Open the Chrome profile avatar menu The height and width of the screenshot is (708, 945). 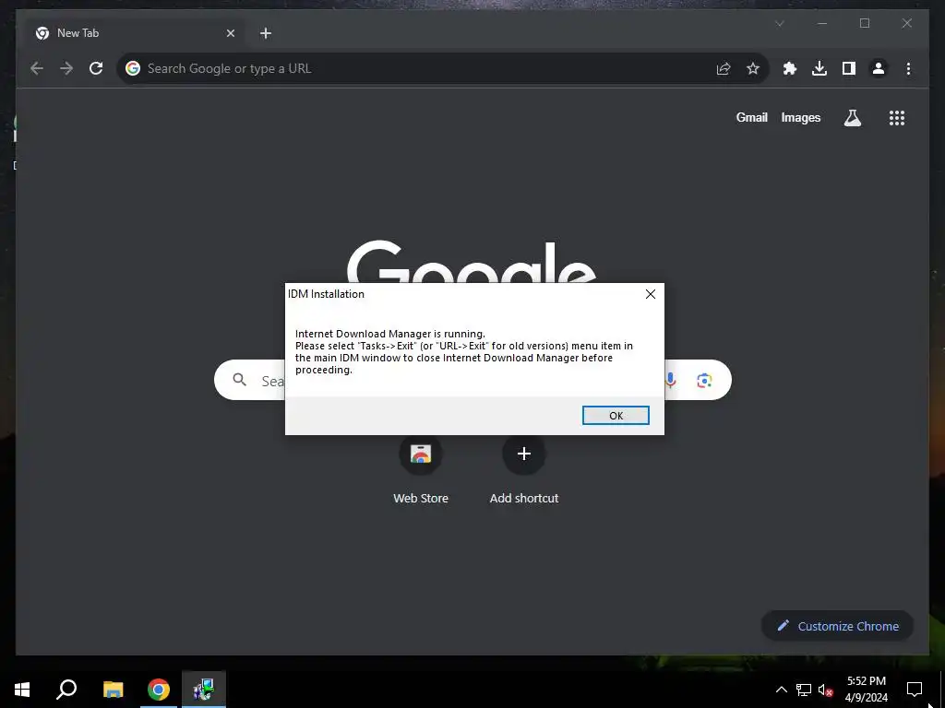(x=879, y=68)
